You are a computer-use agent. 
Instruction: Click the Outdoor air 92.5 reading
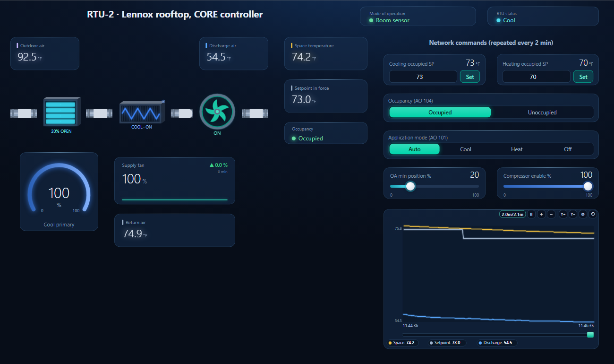45,53
